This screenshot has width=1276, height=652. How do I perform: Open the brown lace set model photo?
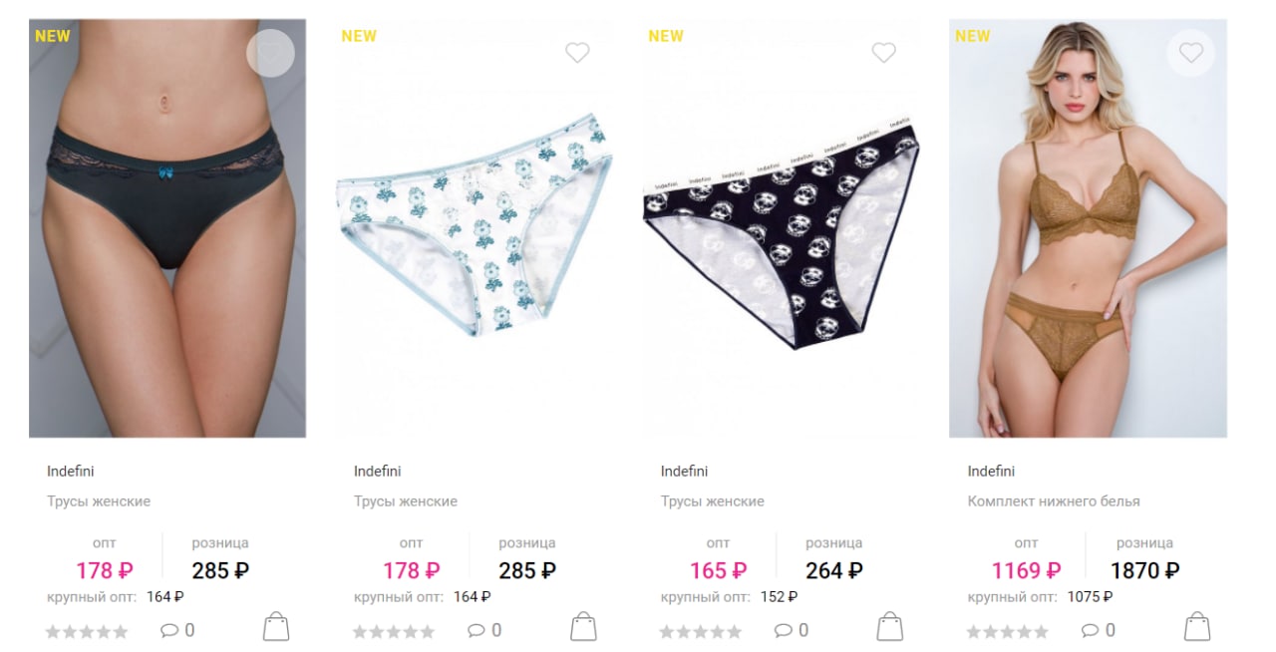1088,228
